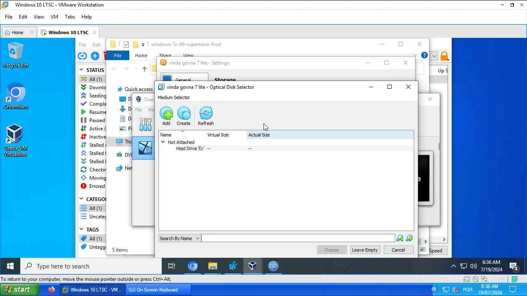Open the VMware VM menu

(x=54, y=17)
